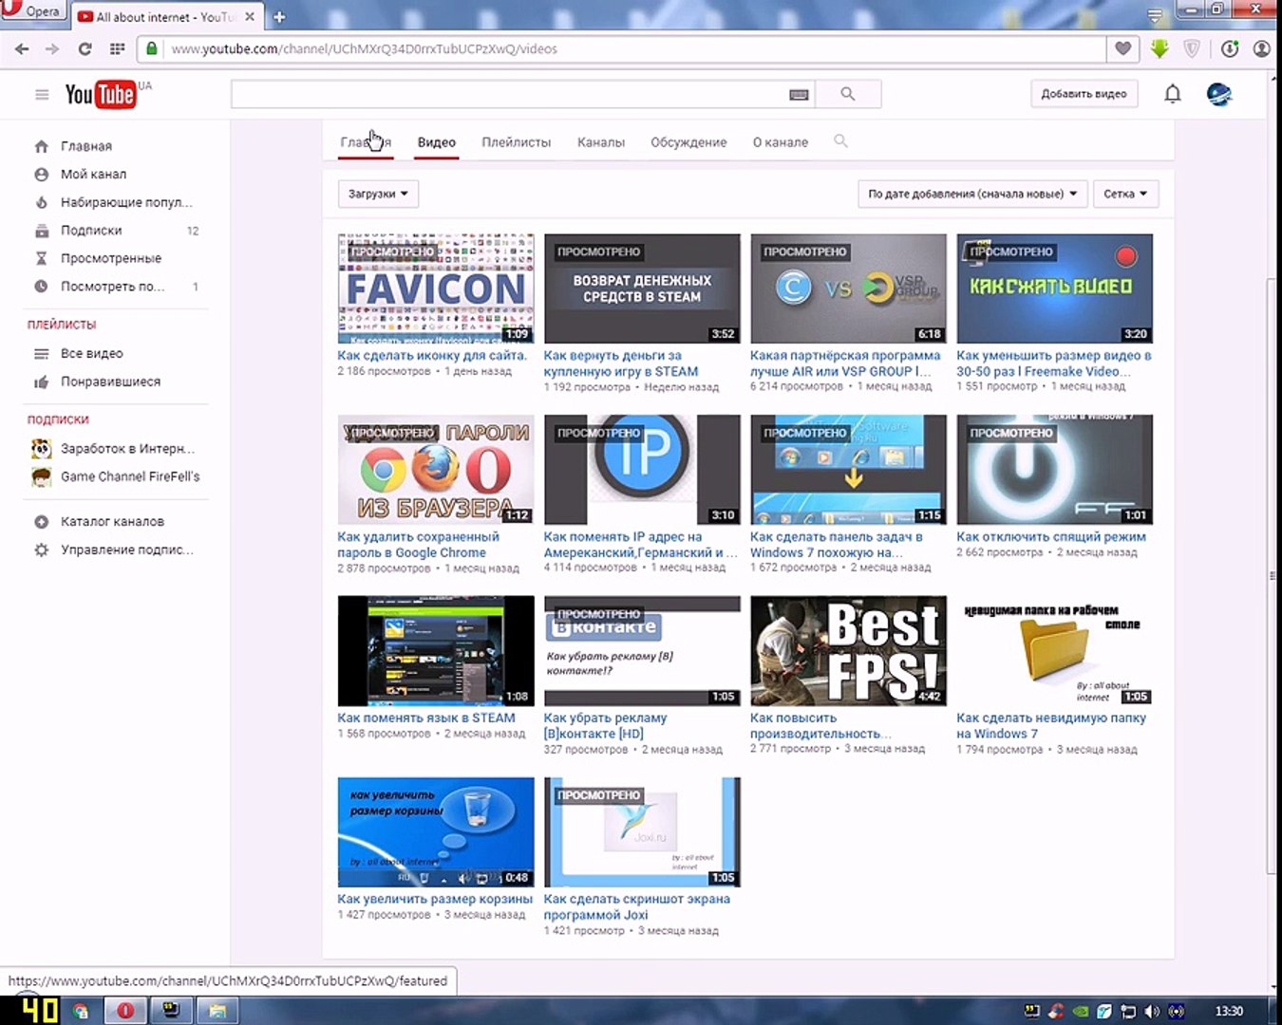The width and height of the screenshot is (1282, 1025).
Task: Open Opera Speed Dial grid icon
Action: point(117,49)
